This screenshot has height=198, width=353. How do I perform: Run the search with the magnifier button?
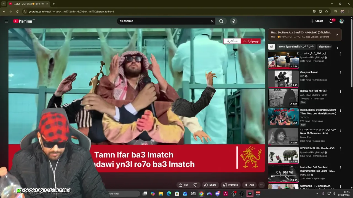click(x=221, y=21)
